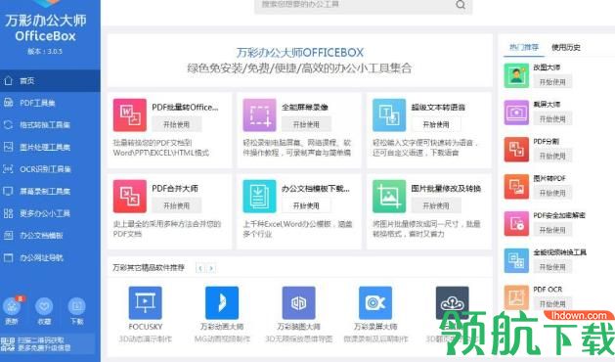615x362 pixels.
Task: Open the PDF批量转Office tool icon
Action: (130, 115)
